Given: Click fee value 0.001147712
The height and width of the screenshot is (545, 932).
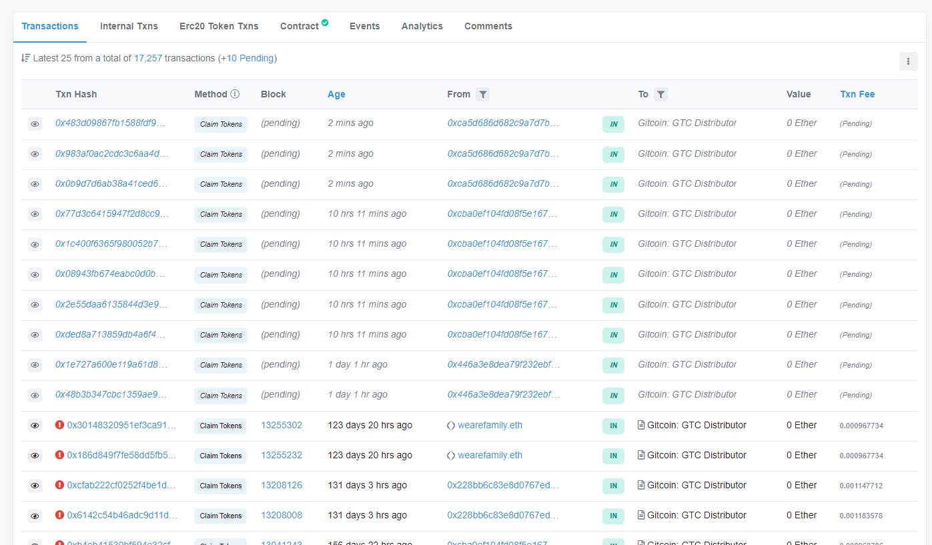Looking at the screenshot, I should (861, 486).
